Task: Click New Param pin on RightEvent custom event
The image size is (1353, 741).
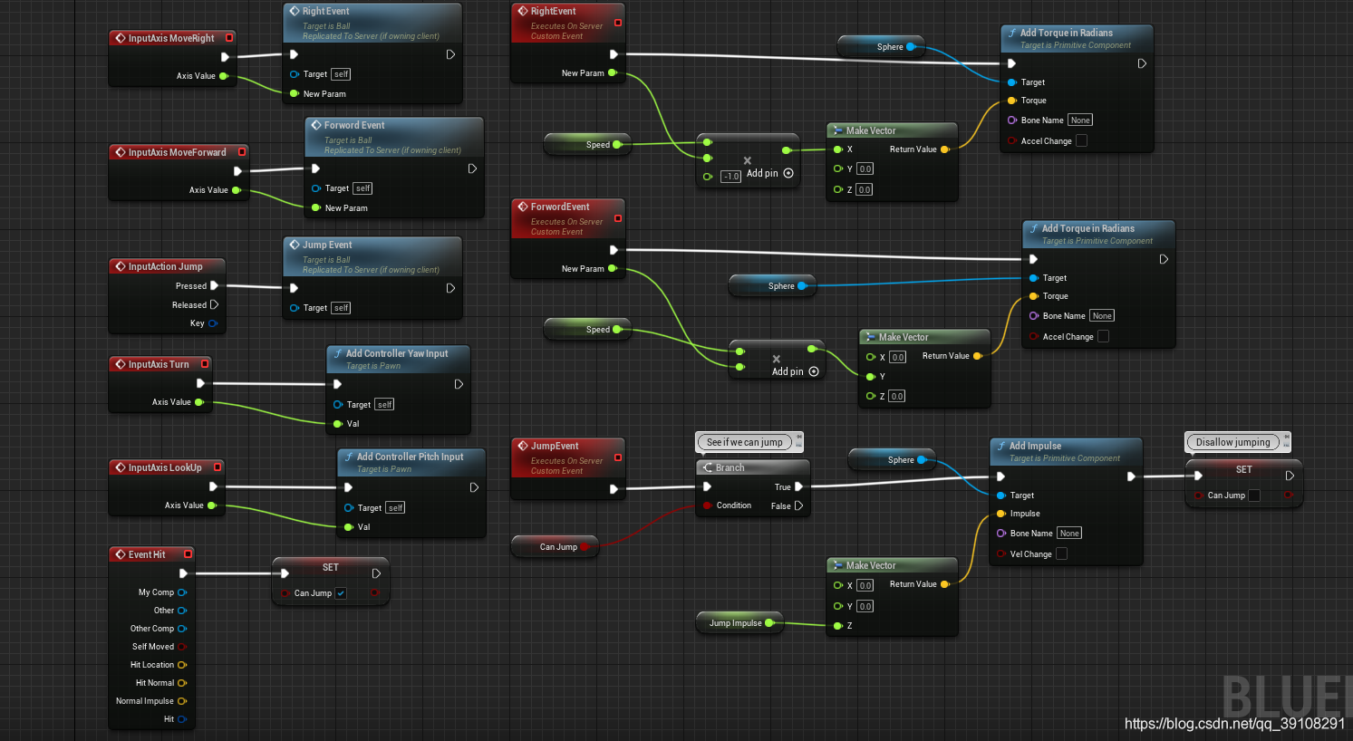Action: click(613, 73)
